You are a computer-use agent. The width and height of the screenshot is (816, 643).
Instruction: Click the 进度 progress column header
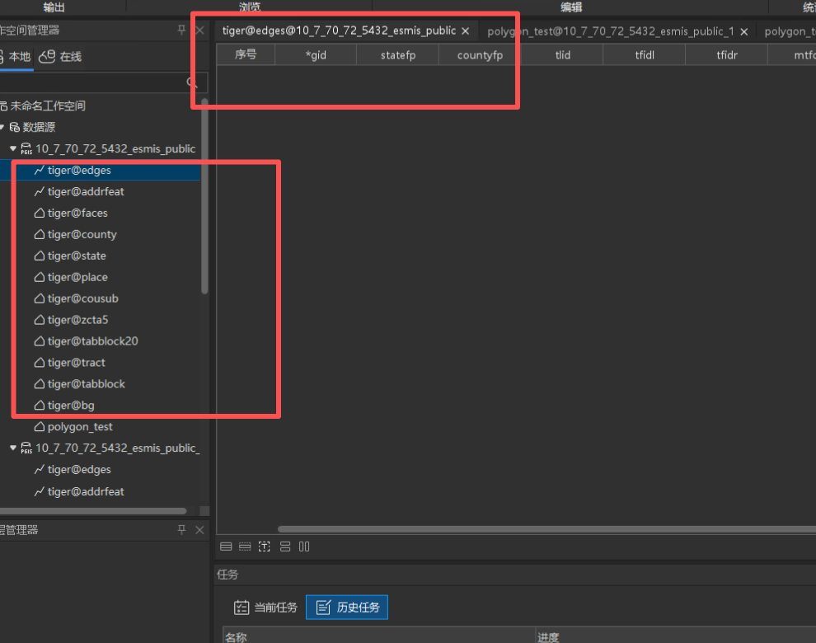click(x=676, y=636)
